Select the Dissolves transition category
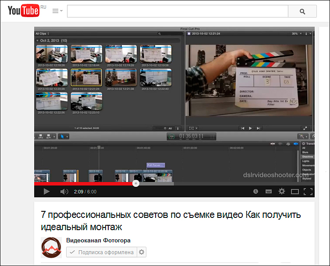330x266 pixels. point(308,157)
